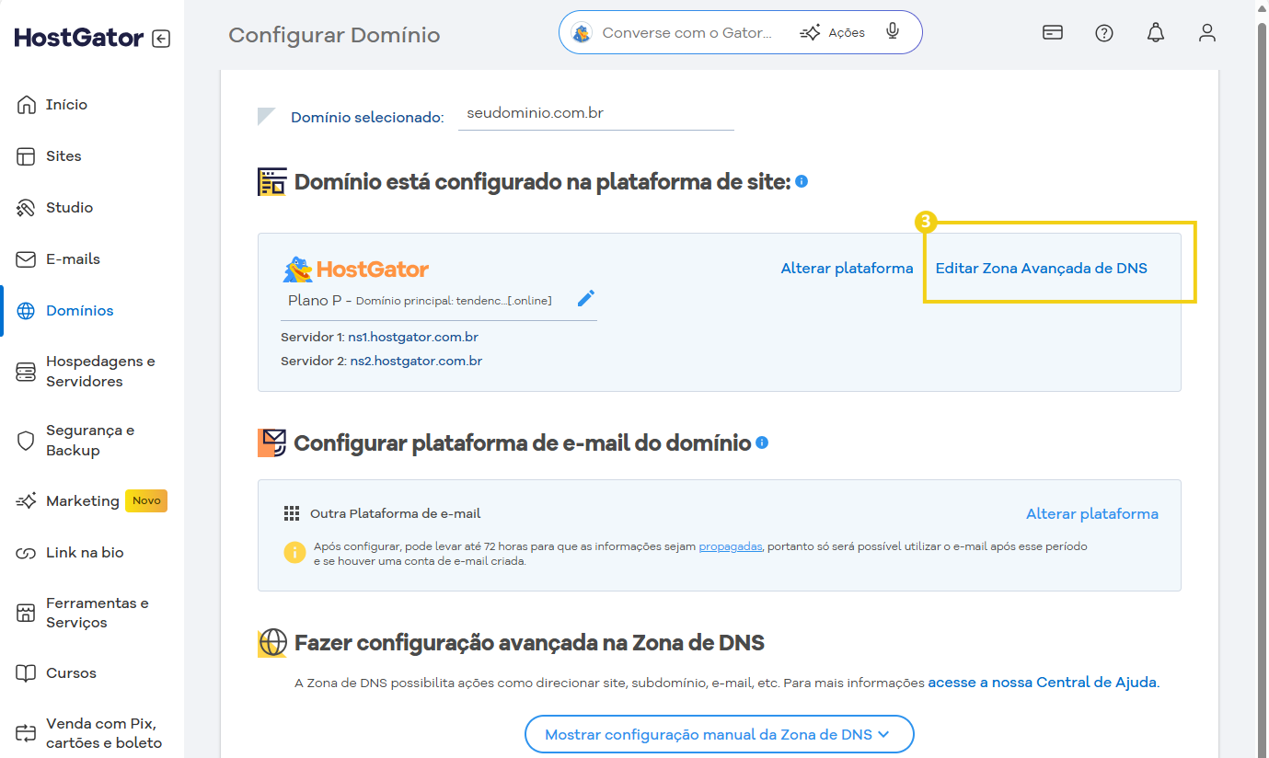Viewport: 1269px width, 758px height.
Task: Click ns1.hostgator.com.br server text
Action: coord(413,338)
